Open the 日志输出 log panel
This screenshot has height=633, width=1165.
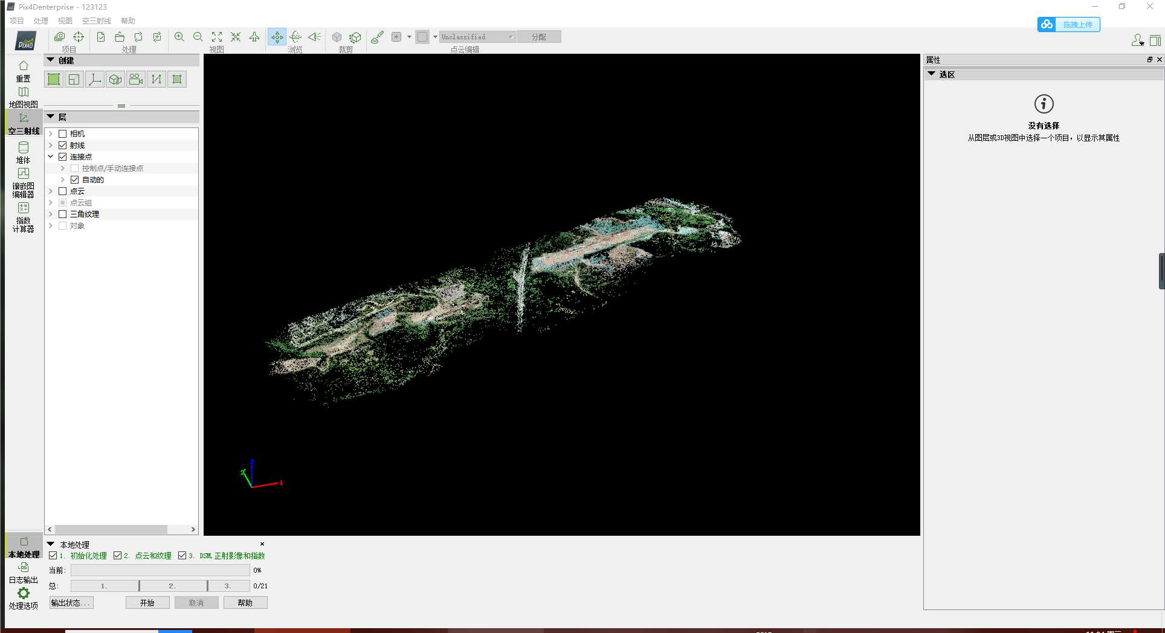point(23,572)
